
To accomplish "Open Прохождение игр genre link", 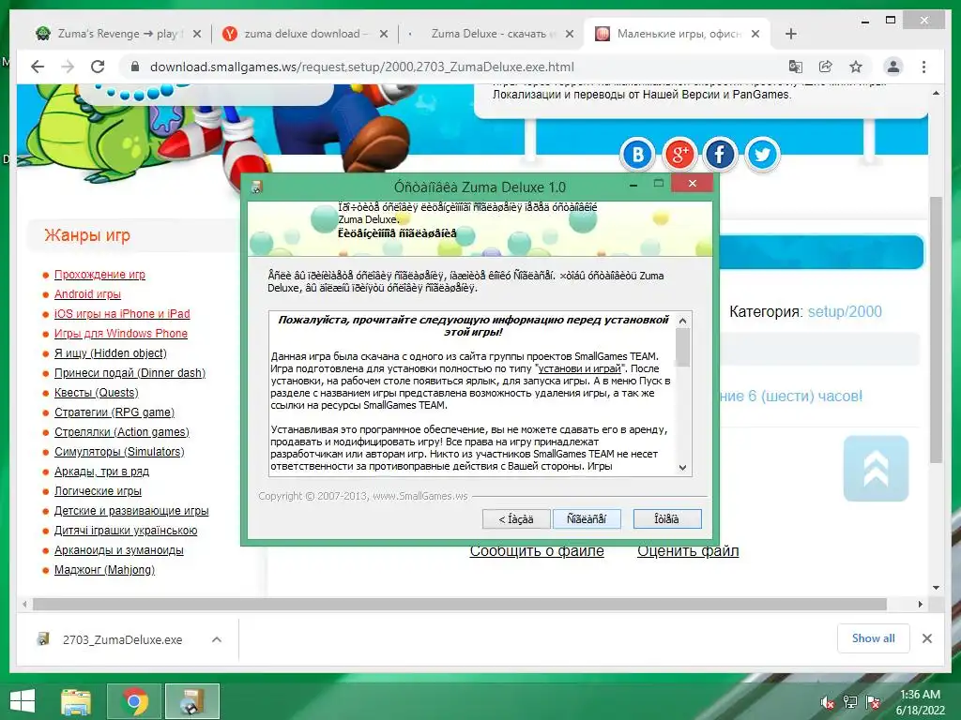I will (99, 275).
